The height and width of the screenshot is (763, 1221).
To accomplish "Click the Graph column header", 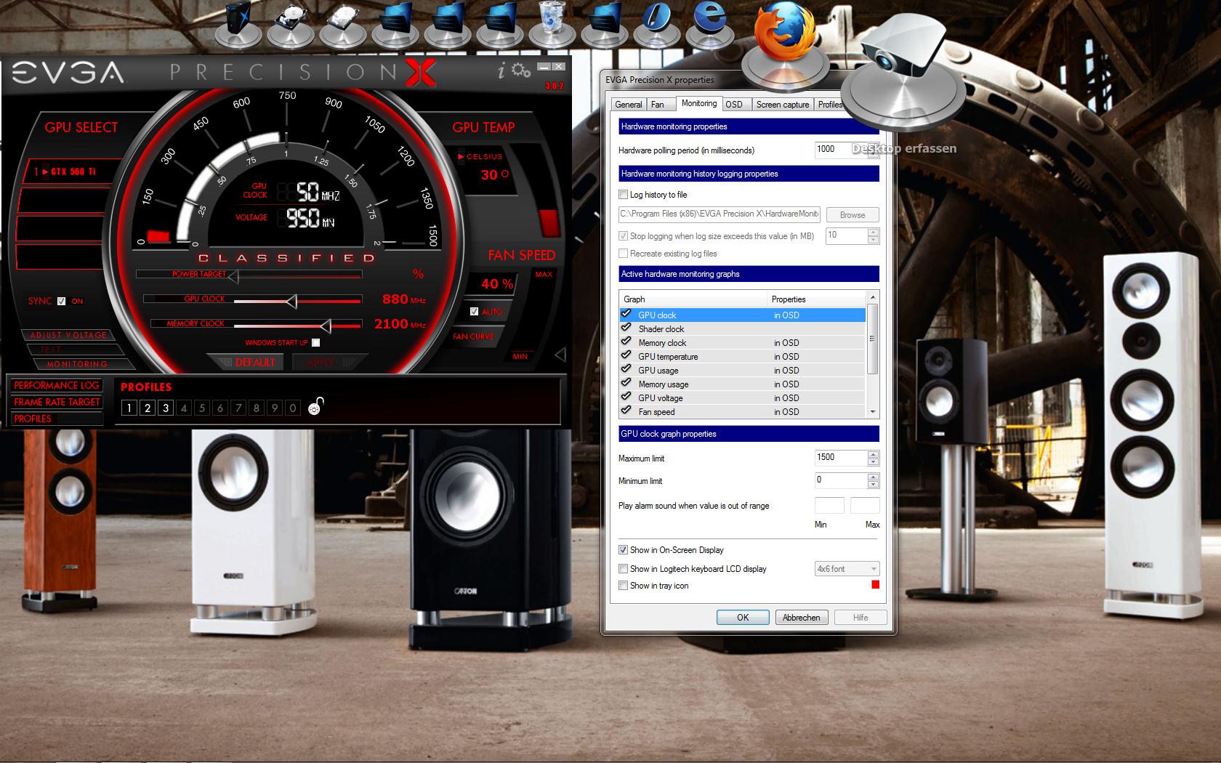I will point(693,299).
